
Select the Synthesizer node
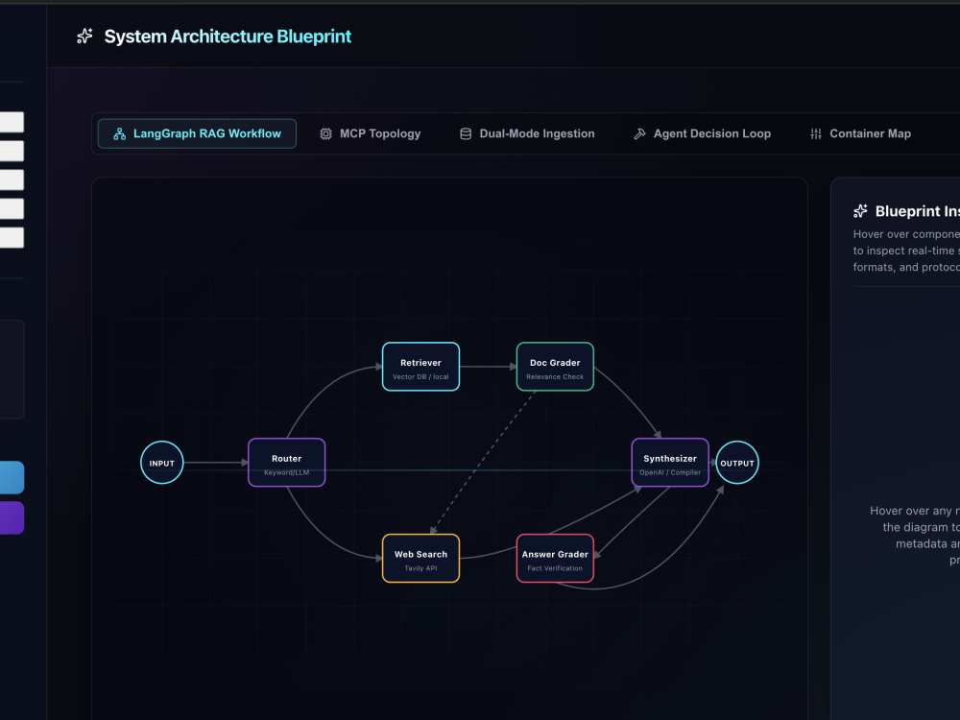(670, 463)
